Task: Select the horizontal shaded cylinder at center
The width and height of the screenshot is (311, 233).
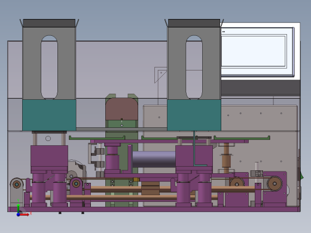Action: (x=154, y=159)
